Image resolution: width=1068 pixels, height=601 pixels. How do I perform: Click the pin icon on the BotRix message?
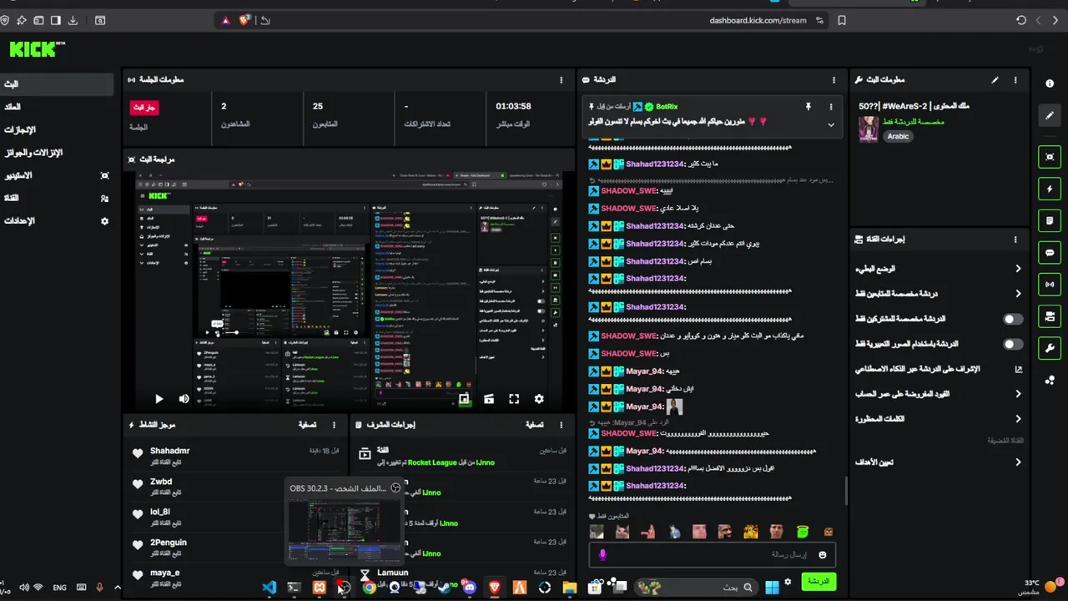point(808,107)
